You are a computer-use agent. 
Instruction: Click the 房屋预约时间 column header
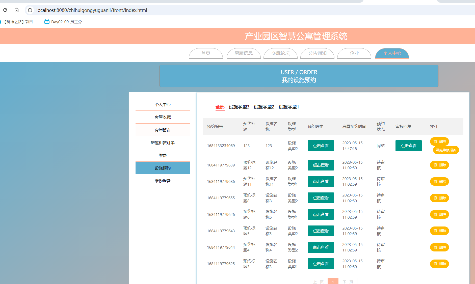click(354, 127)
